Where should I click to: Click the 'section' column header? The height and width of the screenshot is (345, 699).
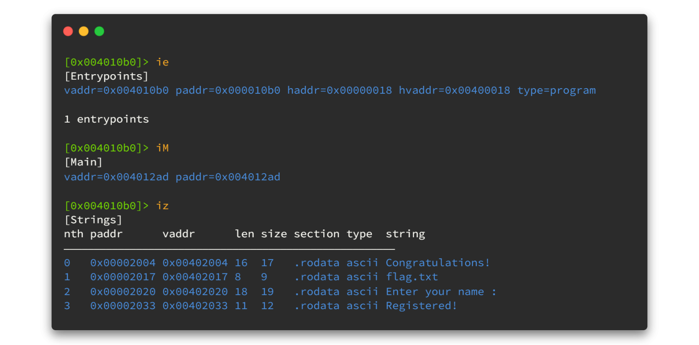tap(317, 234)
